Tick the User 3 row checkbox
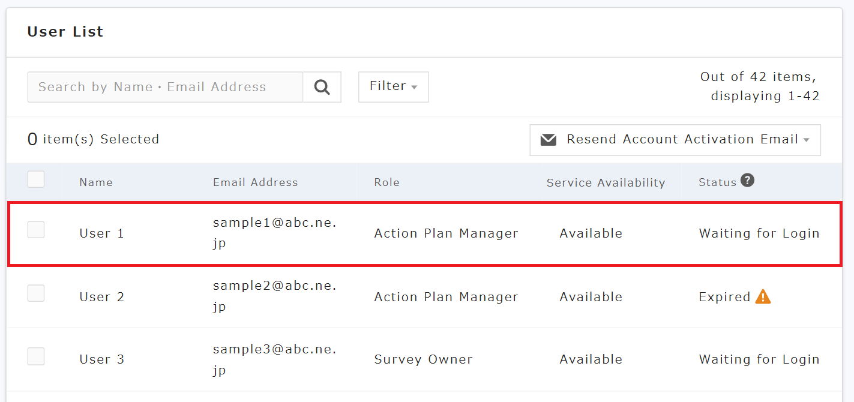The width and height of the screenshot is (854, 402). point(36,356)
